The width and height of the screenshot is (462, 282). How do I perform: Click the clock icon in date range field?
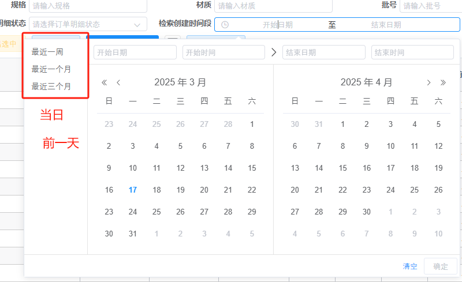225,25
